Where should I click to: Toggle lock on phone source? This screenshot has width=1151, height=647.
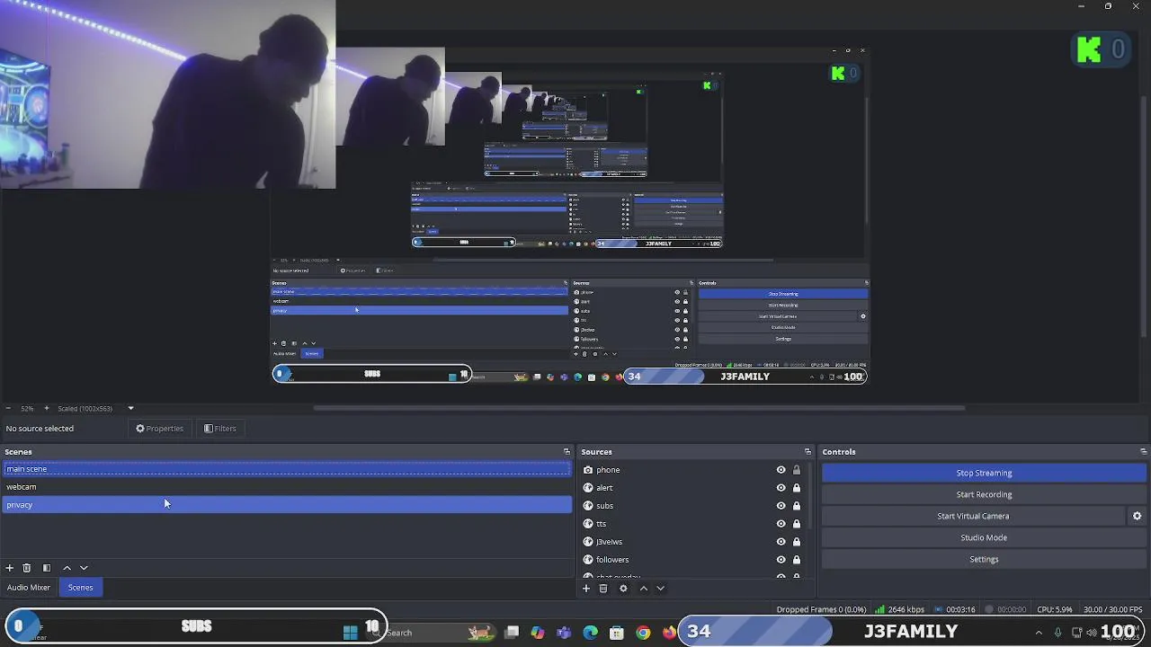click(x=797, y=470)
